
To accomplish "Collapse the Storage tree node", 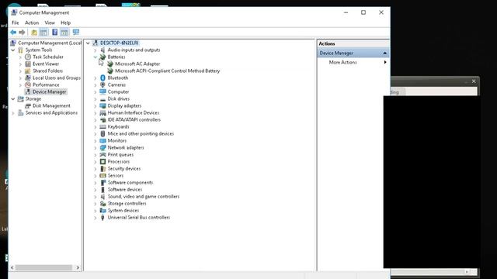I will pos(13,99).
